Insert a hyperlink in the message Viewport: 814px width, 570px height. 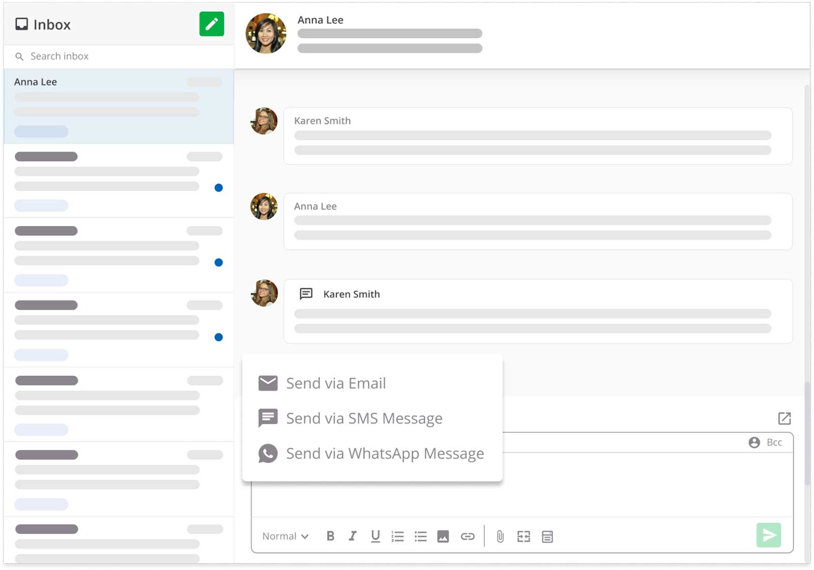[x=468, y=536]
